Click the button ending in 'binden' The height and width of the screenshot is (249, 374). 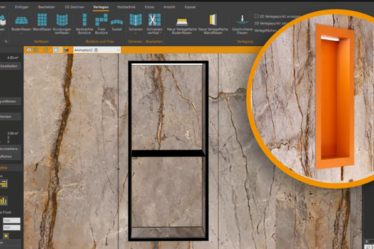[x=10, y=116]
